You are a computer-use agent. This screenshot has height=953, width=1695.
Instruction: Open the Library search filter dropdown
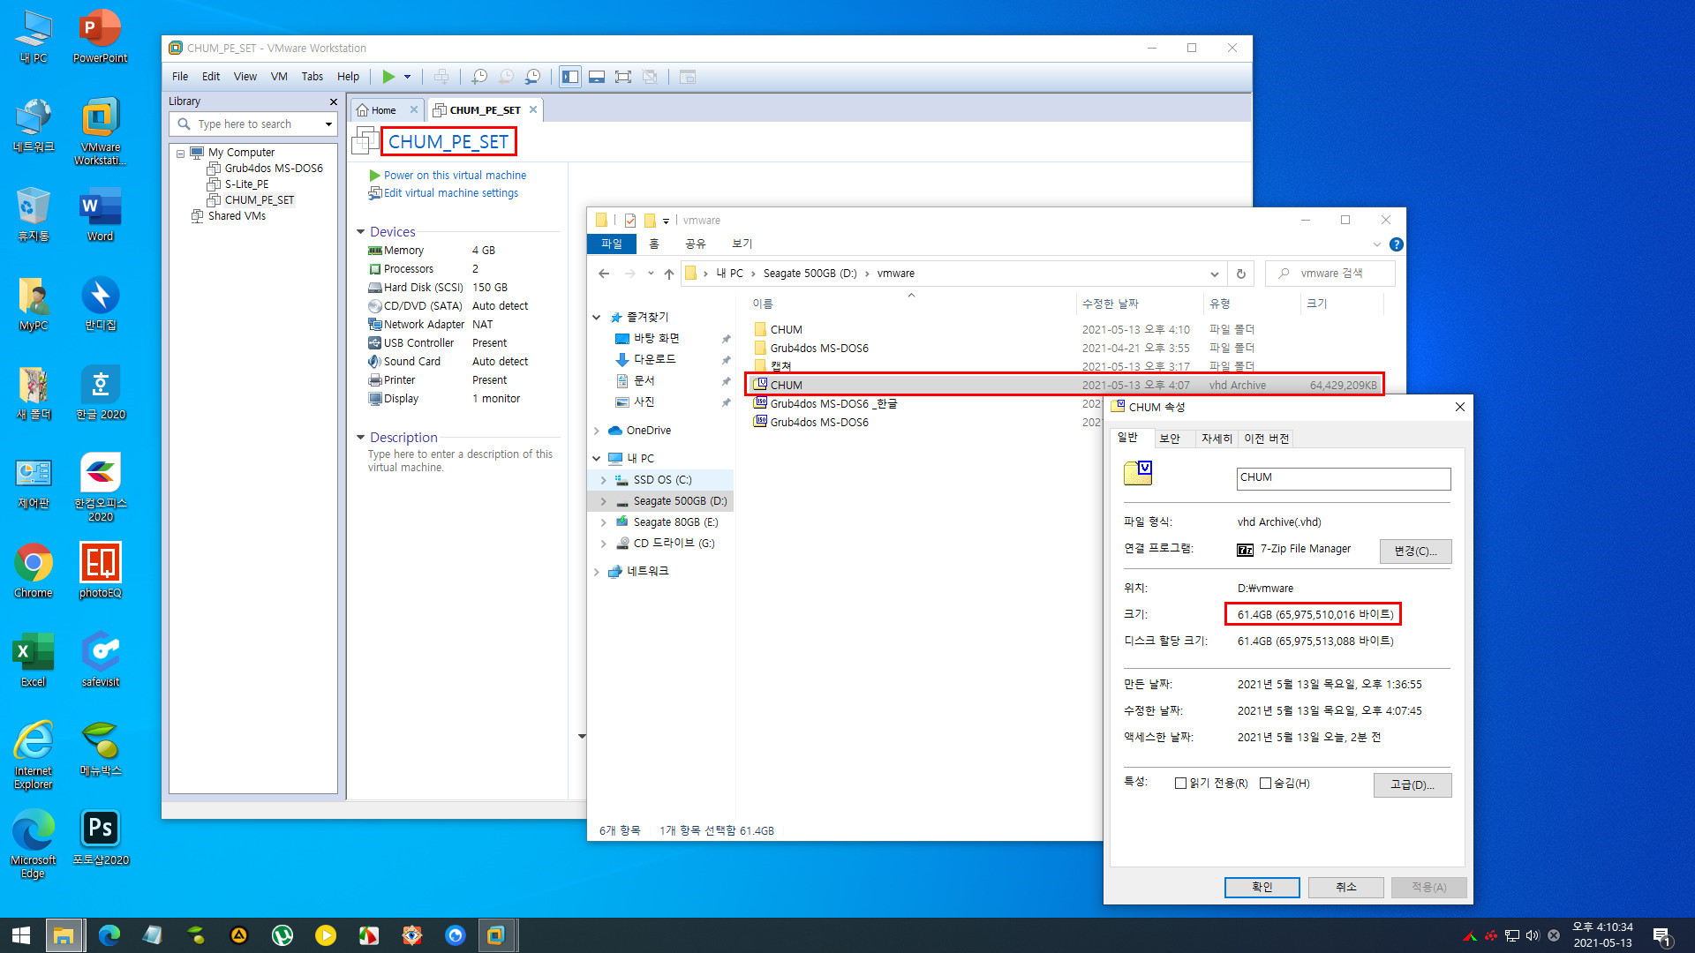coord(329,124)
